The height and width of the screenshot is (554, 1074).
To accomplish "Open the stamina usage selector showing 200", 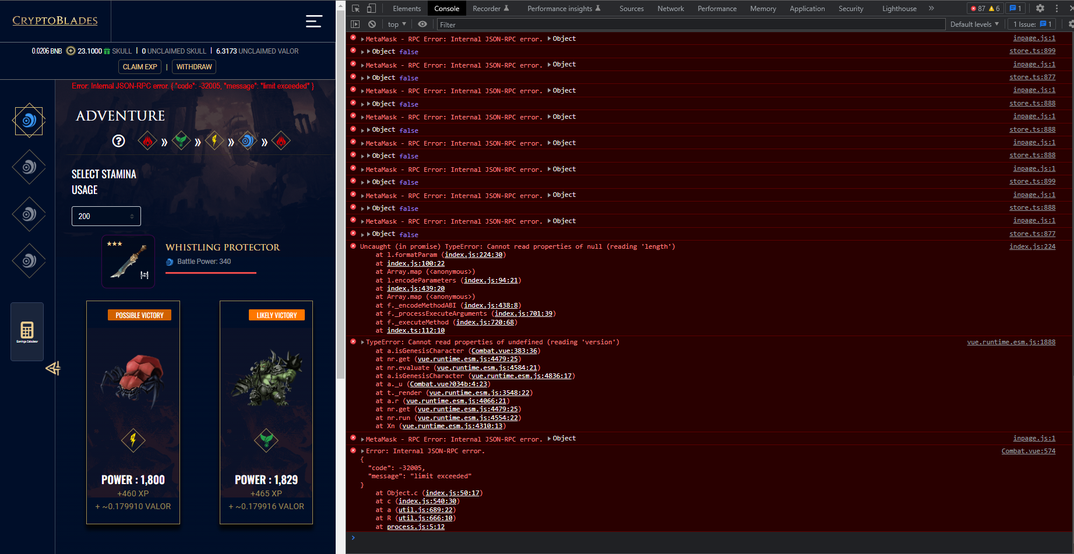I will pyautogui.click(x=106, y=216).
